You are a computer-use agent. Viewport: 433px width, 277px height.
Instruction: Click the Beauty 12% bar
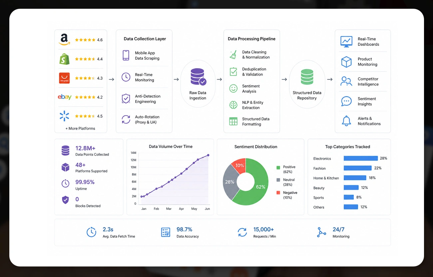point(351,187)
